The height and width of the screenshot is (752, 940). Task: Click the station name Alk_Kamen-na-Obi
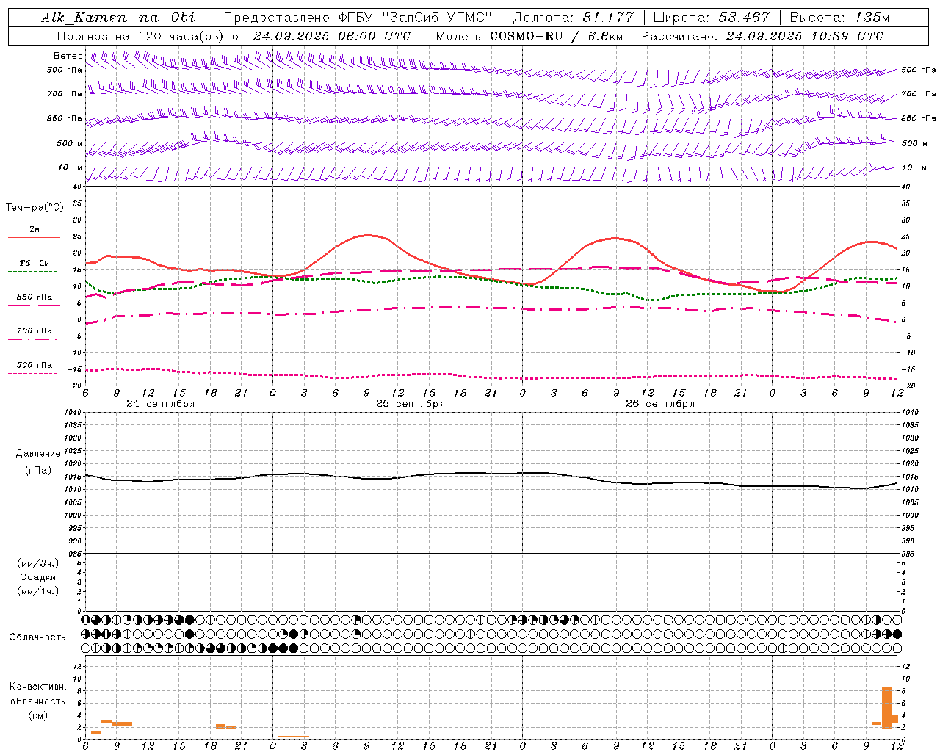point(118,18)
